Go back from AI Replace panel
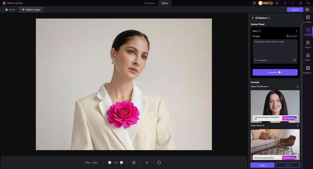The image size is (313, 169). tap(253, 18)
